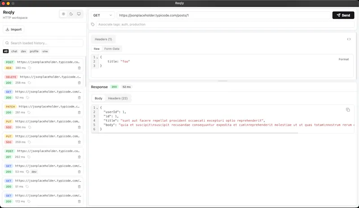This screenshot has width=359, height=208.
Task: Format the request body JSON
Action: [x=344, y=59]
